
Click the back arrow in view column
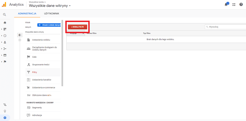20,35
